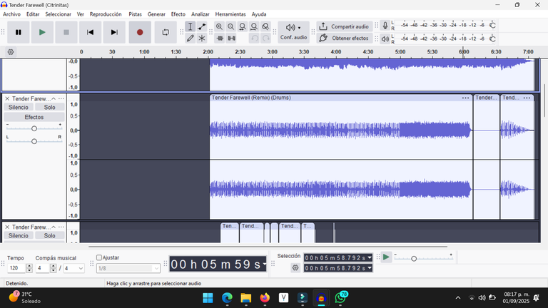Solo the Drums track
The image size is (548, 308).
tap(50, 107)
